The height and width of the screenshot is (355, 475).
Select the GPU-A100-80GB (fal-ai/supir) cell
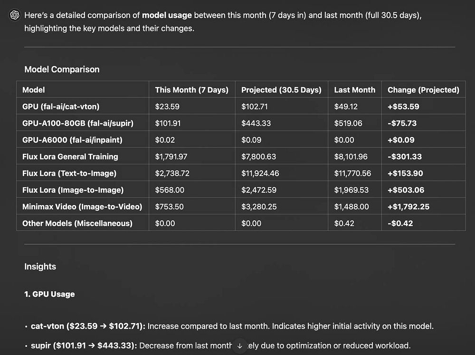click(77, 123)
